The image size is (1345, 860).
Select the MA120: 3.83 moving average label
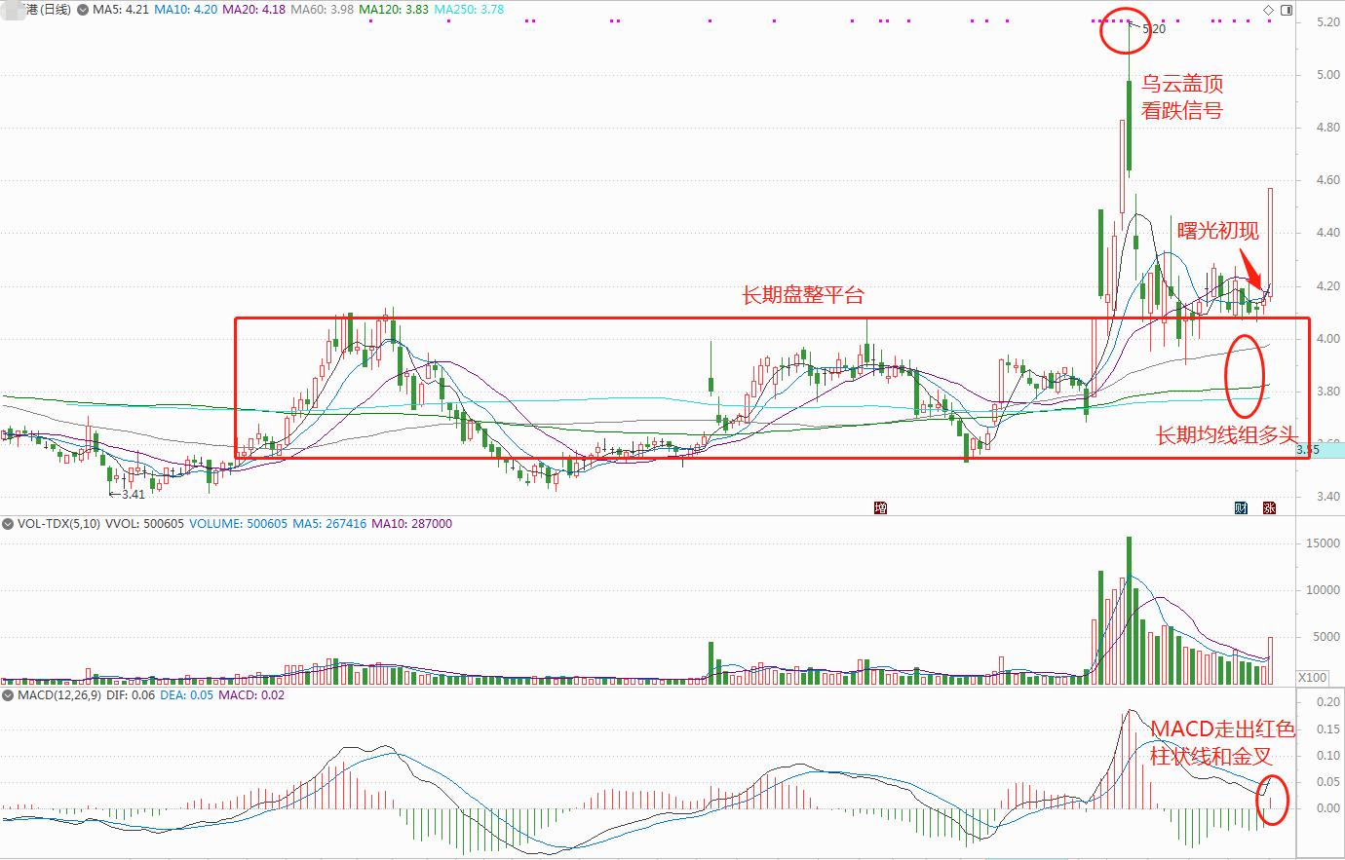point(394,10)
